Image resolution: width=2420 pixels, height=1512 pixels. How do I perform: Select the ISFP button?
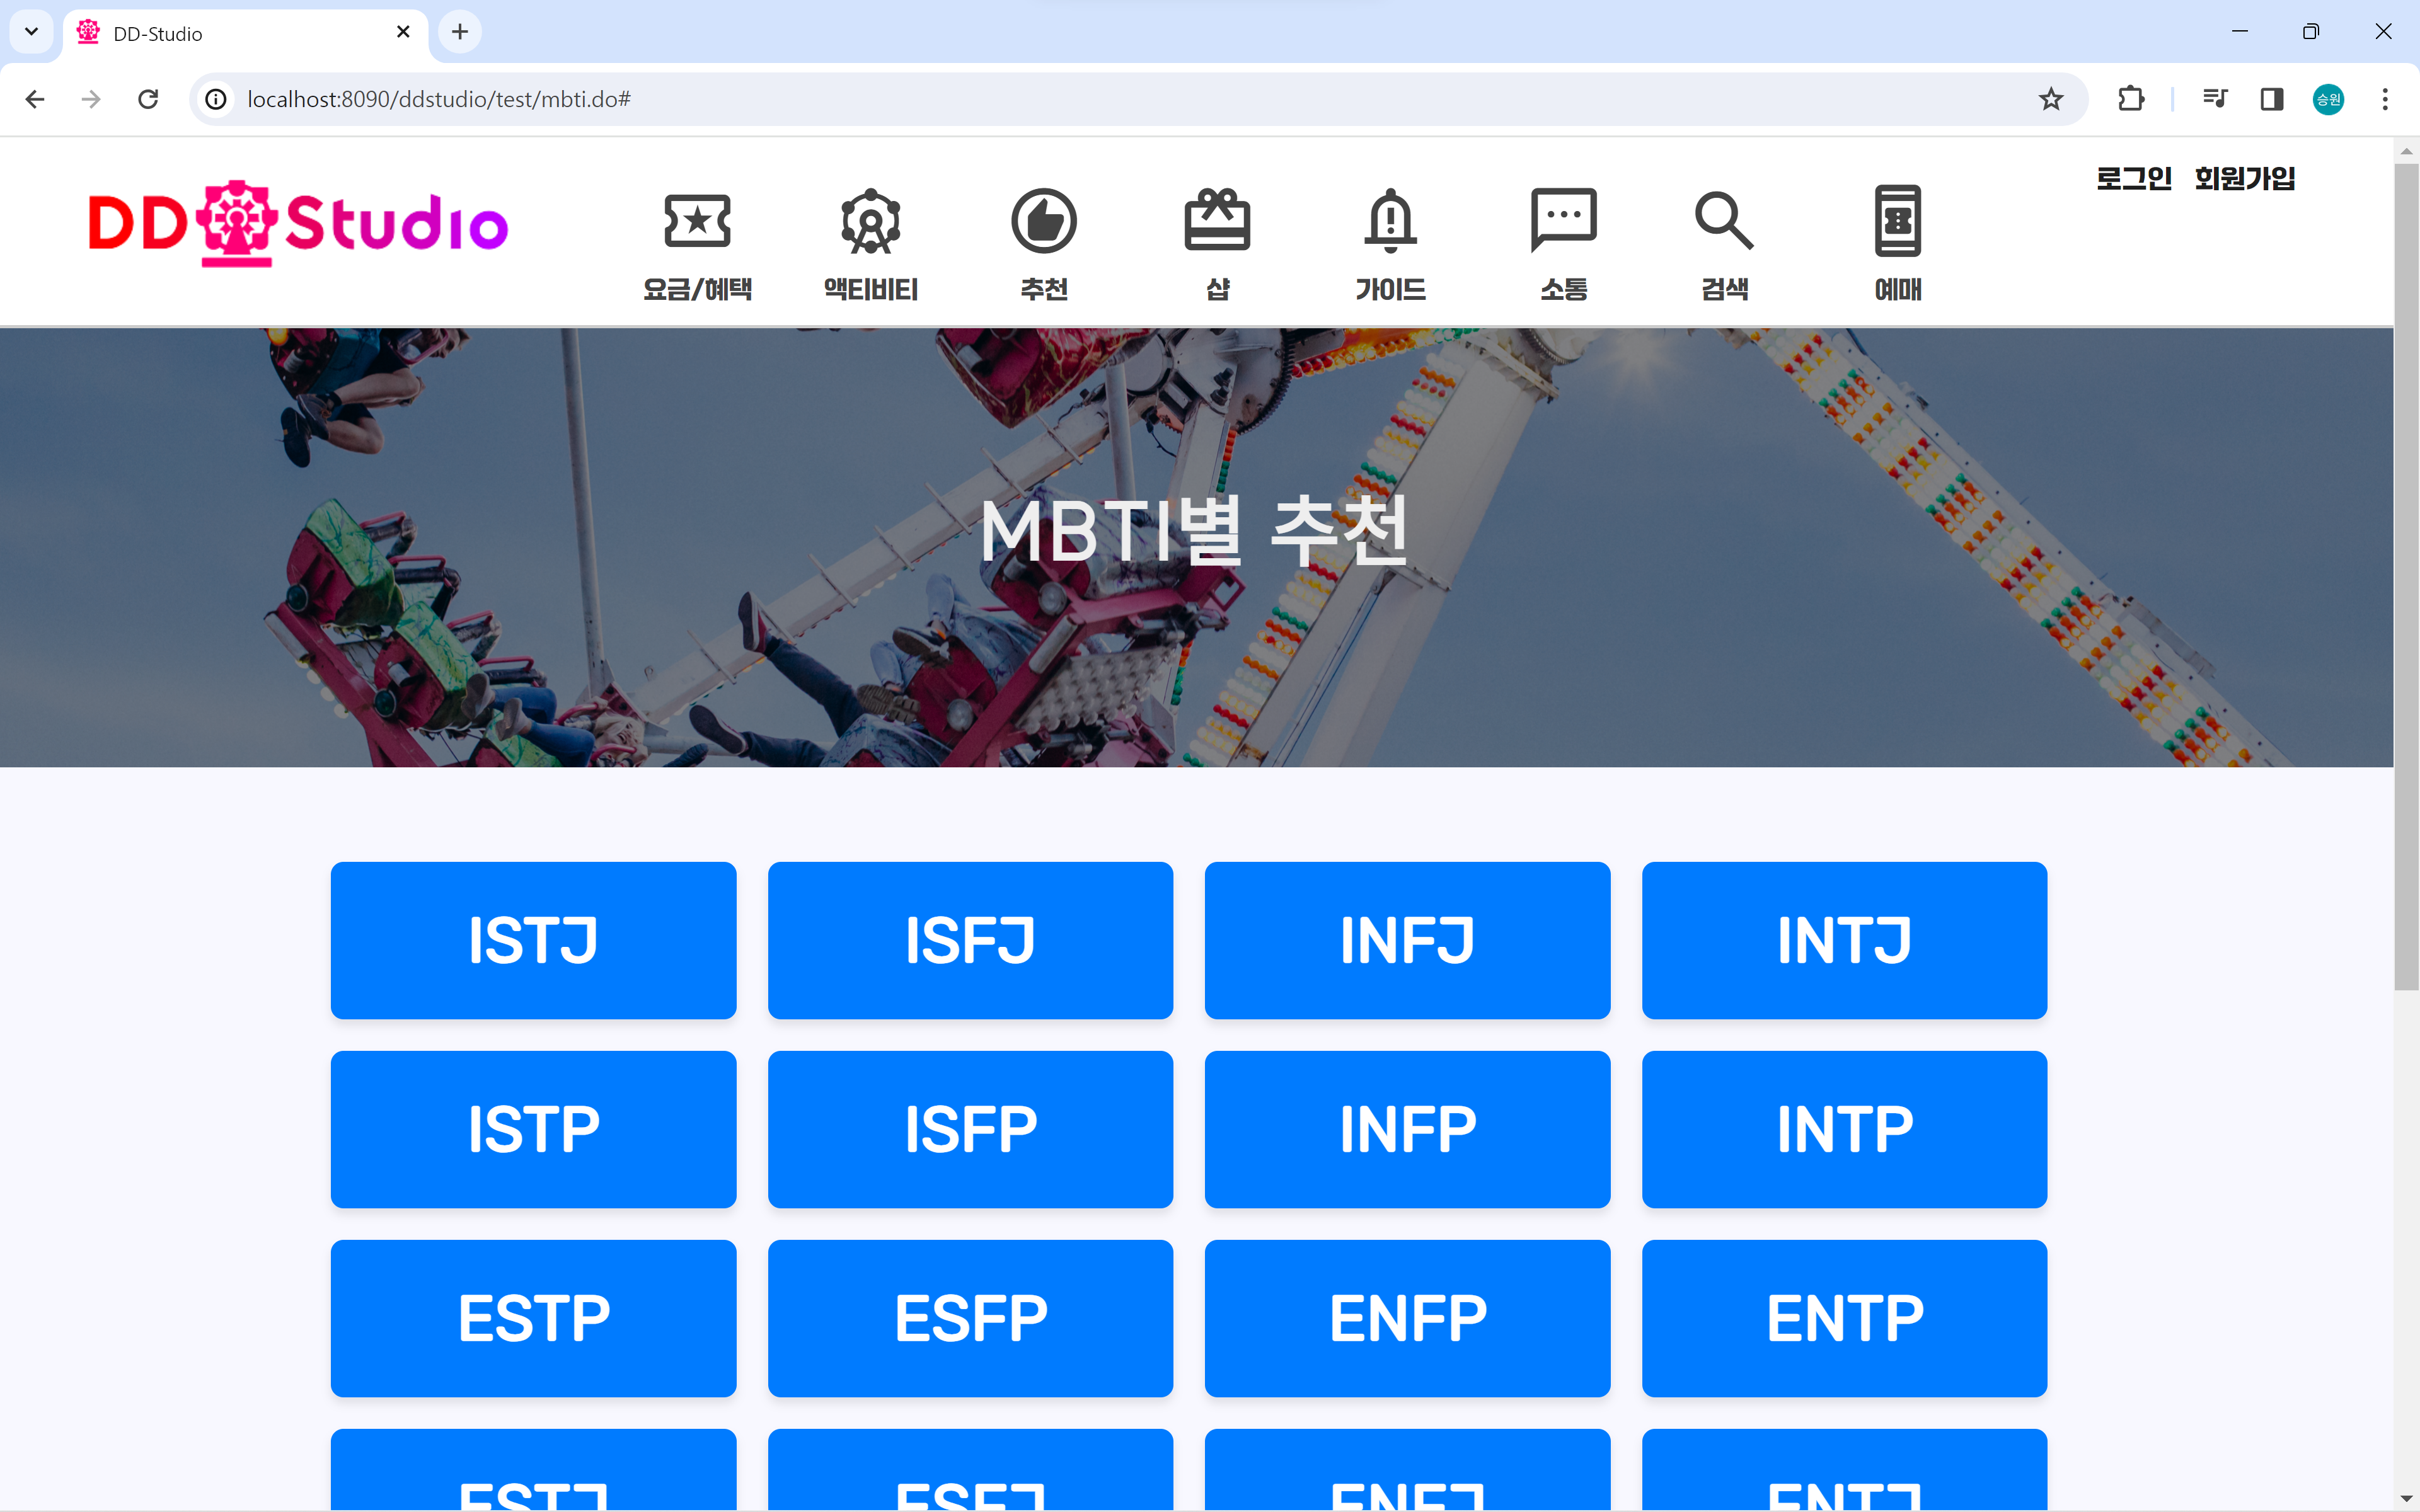tap(970, 1129)
